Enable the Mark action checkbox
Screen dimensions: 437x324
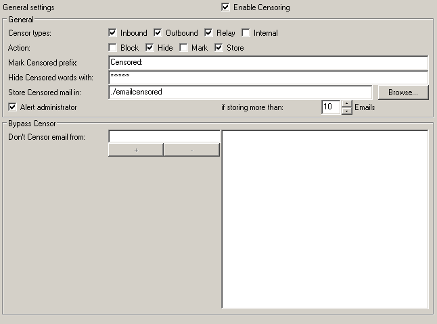point(183,48)
